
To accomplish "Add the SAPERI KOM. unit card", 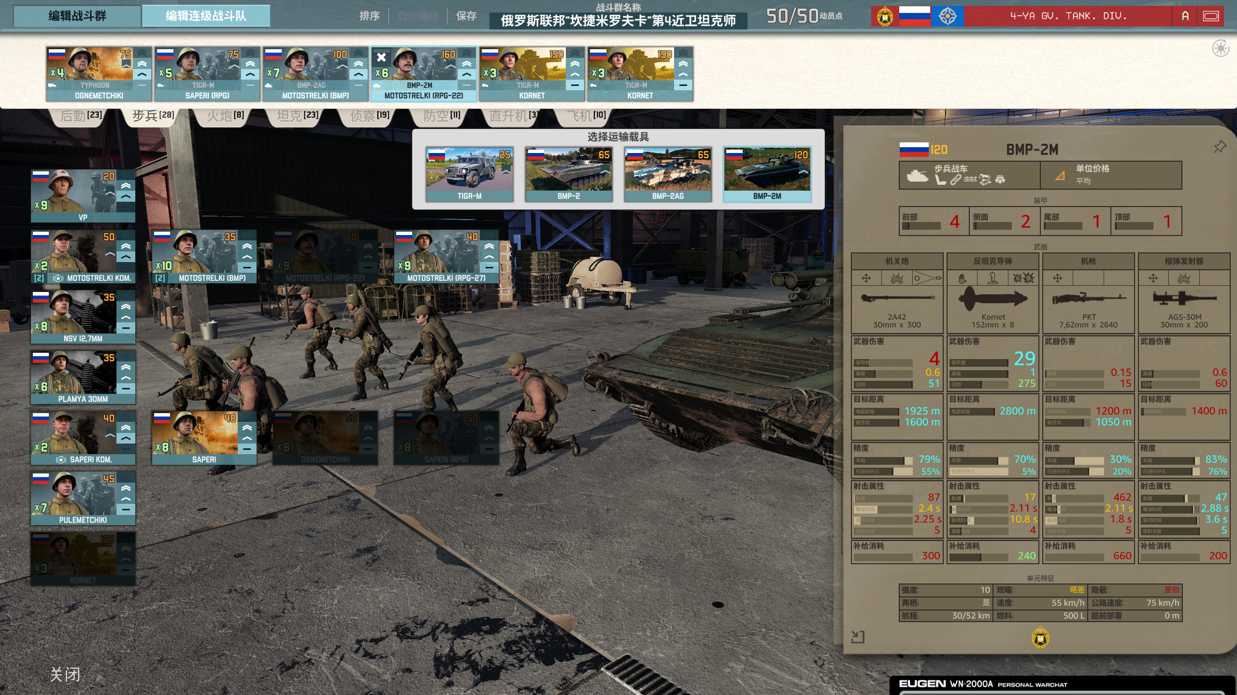I will (x=83, y=438).
